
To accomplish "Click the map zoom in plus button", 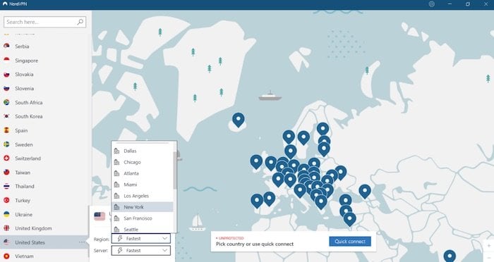I will tap(488, 246).
